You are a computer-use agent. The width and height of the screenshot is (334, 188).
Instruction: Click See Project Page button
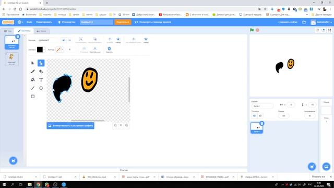(153, 22)
